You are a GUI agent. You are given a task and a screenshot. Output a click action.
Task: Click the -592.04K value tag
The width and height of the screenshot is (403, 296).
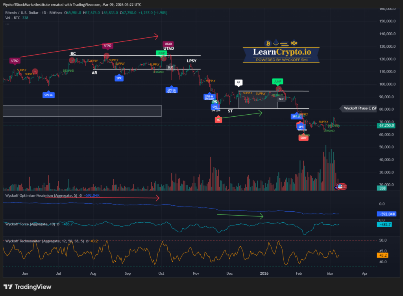click(386, 214)
